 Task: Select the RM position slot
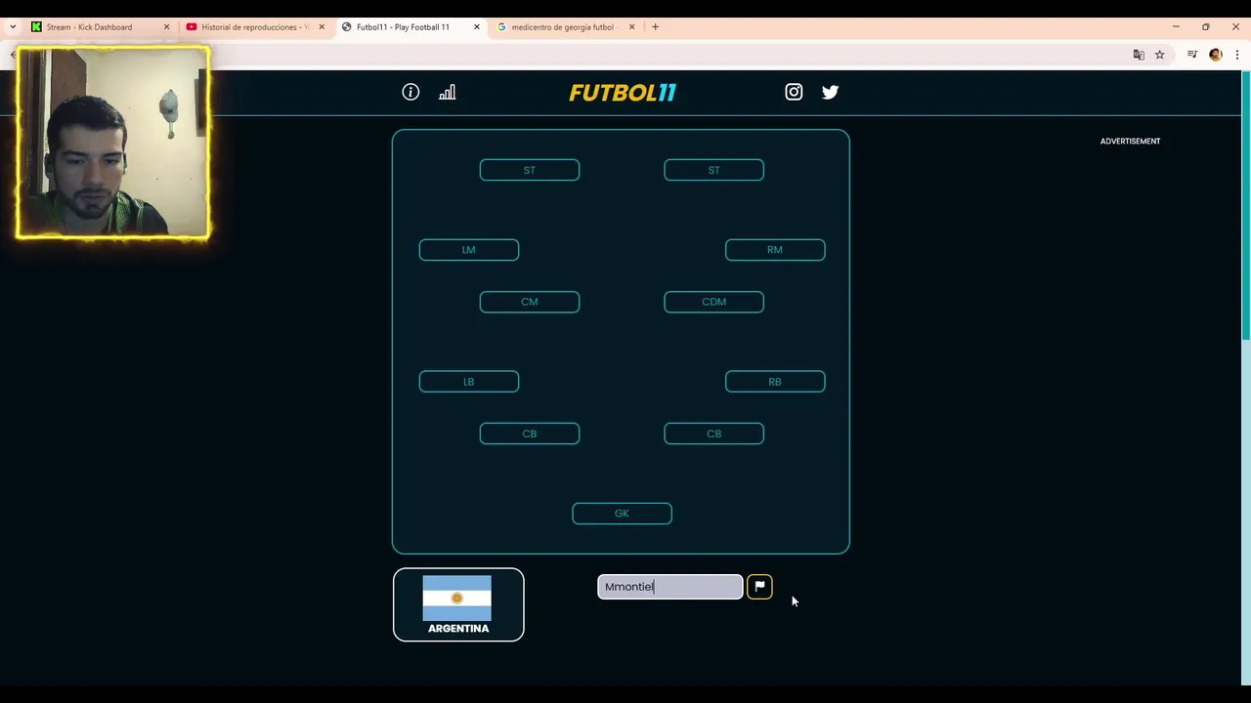click(x=775, y=250)
